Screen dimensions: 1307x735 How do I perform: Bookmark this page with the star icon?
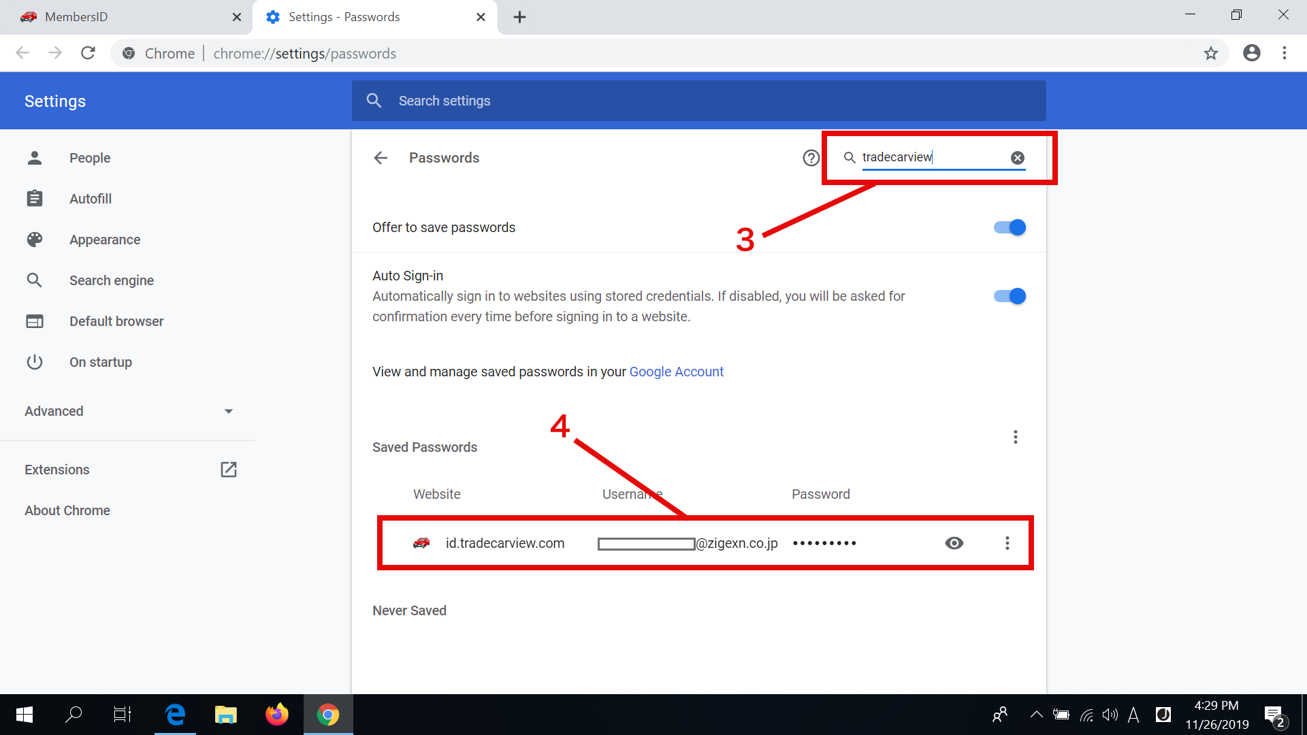click(1210, 53)
